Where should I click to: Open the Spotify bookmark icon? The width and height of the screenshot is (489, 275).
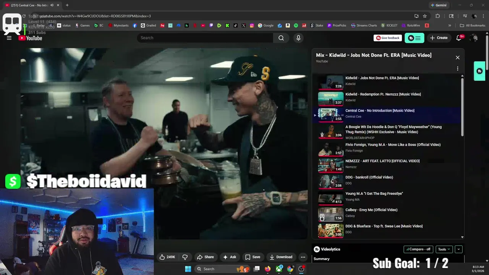(x=296, y=26)
